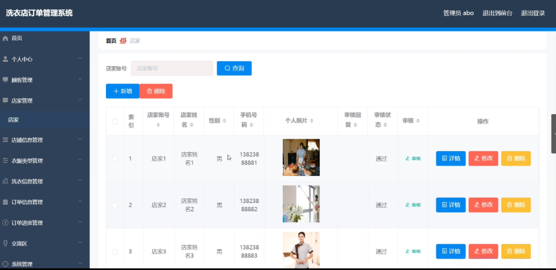View 详情 of the first store record
The width and height of the screenshot is (556, 270).
[450, 158]
